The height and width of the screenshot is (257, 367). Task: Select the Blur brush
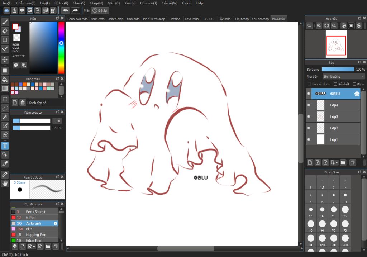pyautogui.click(x=34, y=229)
